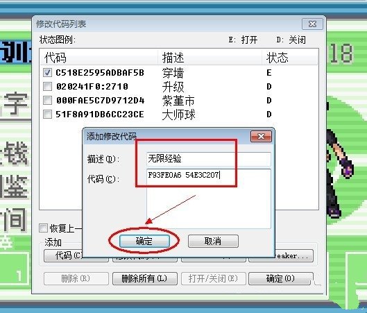This screenshot has width=367, height=313.
Task: Click 确定 in the add code dialog
Action: (144, 241)
